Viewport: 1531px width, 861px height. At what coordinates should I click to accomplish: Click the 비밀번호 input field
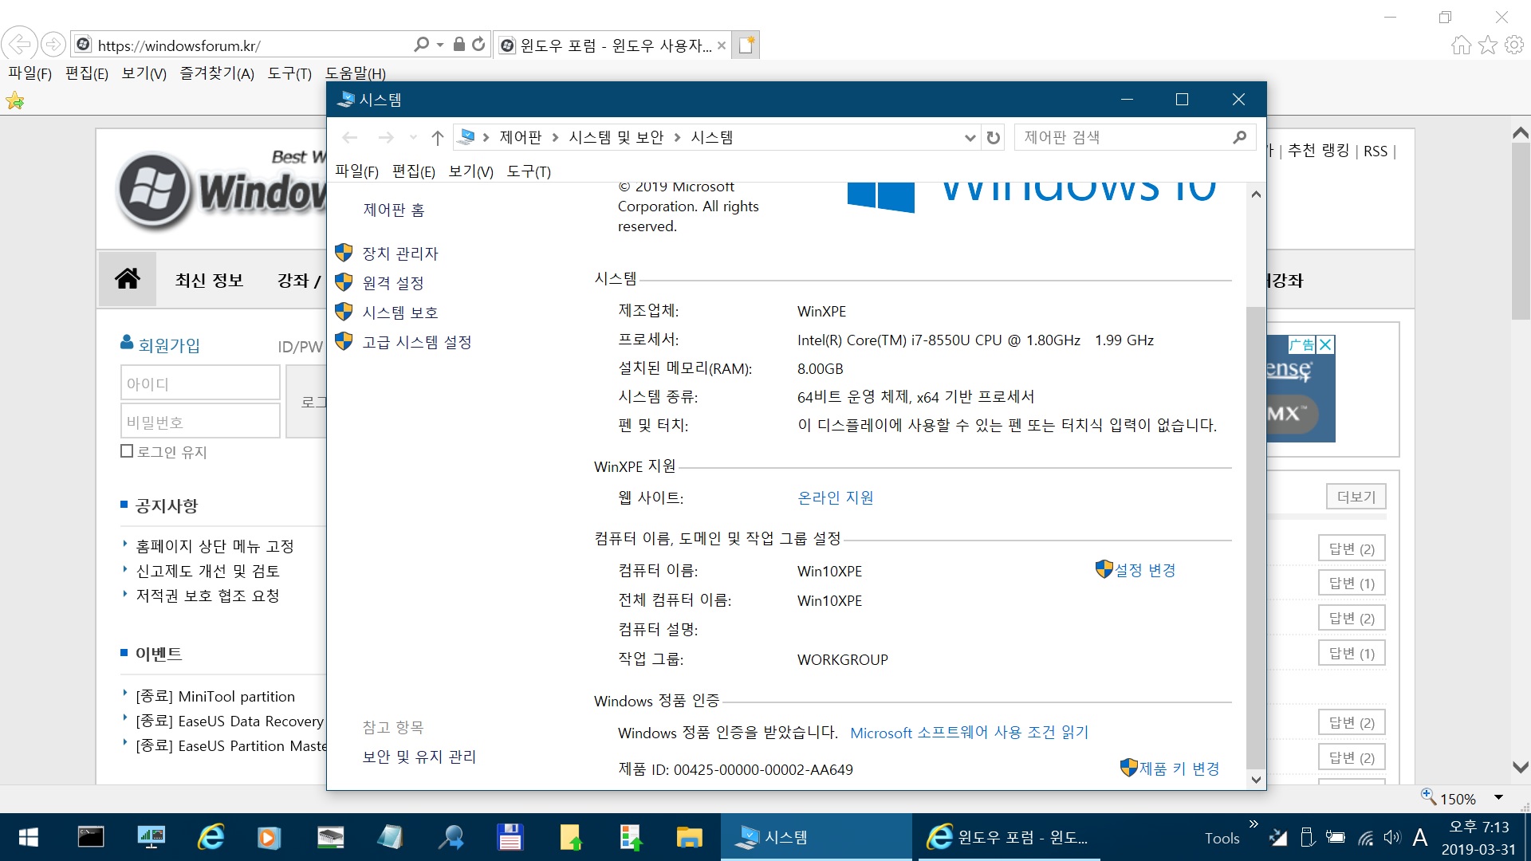pos(200,421)
